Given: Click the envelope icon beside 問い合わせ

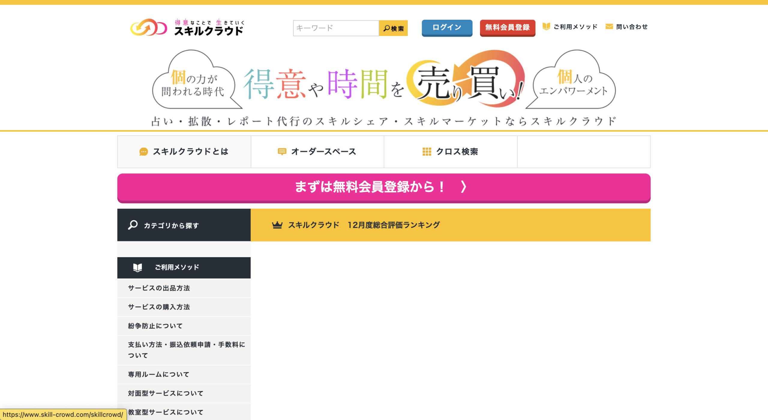Looking at the screenshot, I should point(609,27).
